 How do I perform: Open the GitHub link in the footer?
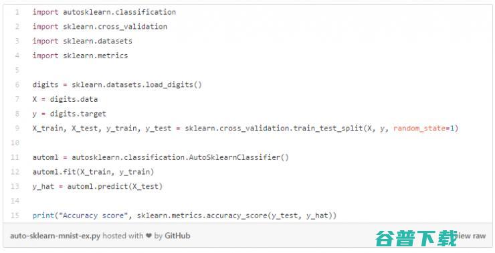pyautogui.click(x=177, y=236)
